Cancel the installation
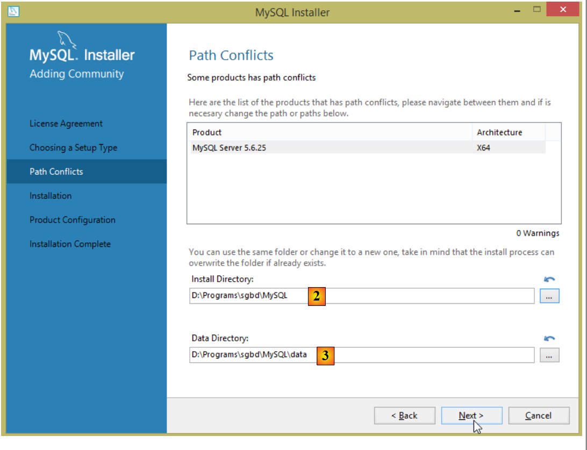 pyautogui.click(x=538, y=416)
